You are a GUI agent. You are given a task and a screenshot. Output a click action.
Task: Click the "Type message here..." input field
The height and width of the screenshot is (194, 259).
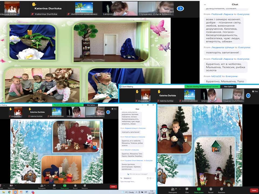point(137,182)
